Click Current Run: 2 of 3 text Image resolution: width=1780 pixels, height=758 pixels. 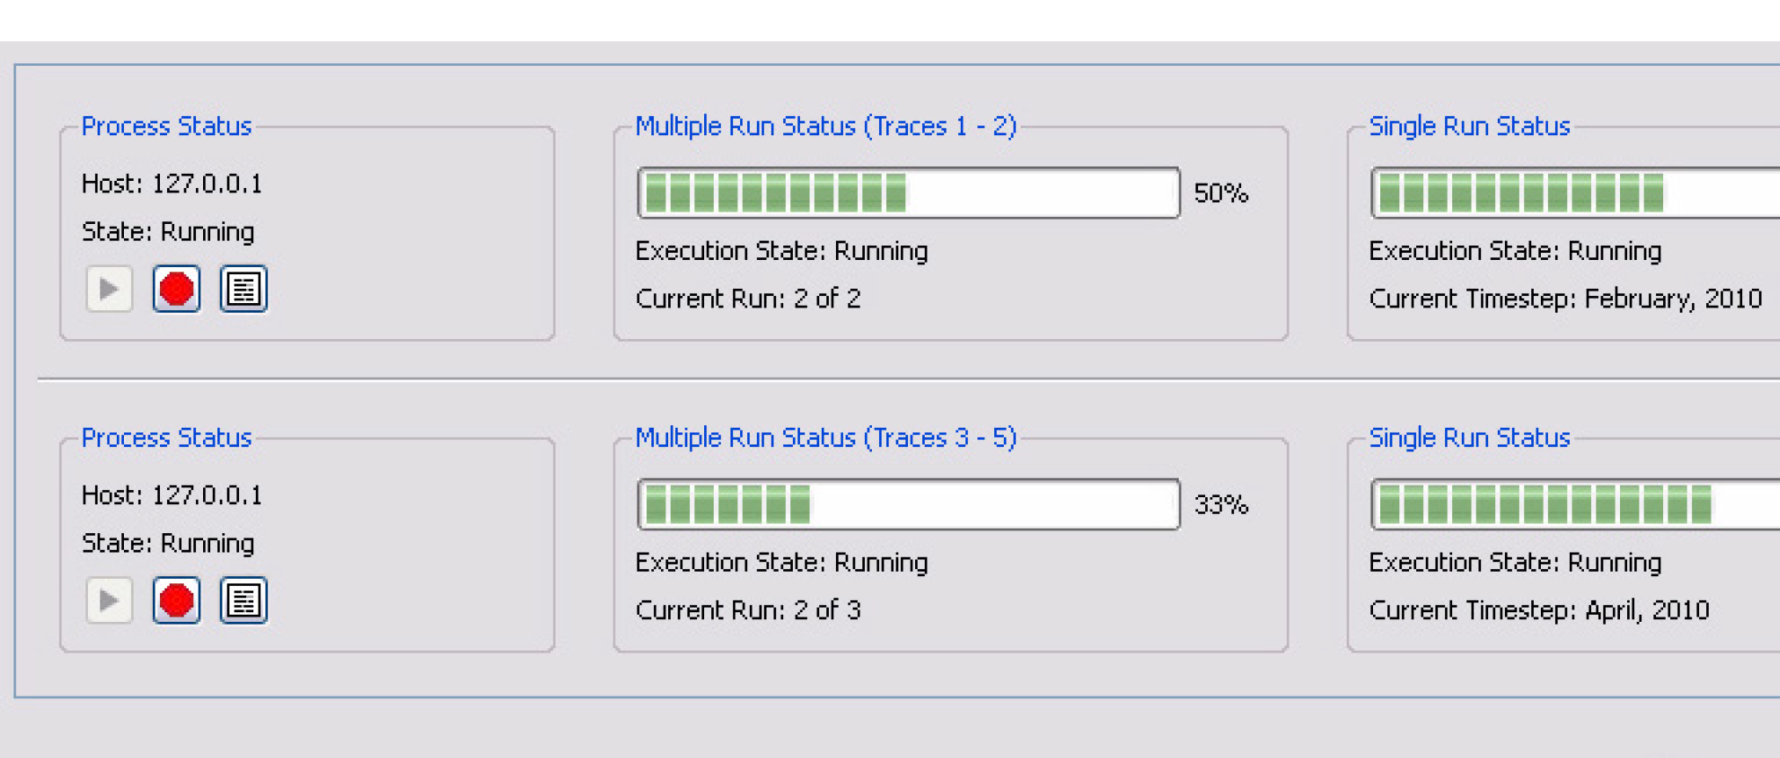pos(748,610)
